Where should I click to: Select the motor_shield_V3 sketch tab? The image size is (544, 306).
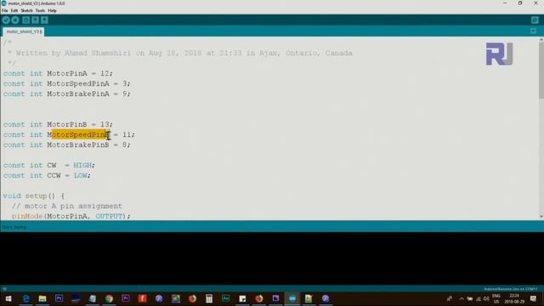point(24,31)
